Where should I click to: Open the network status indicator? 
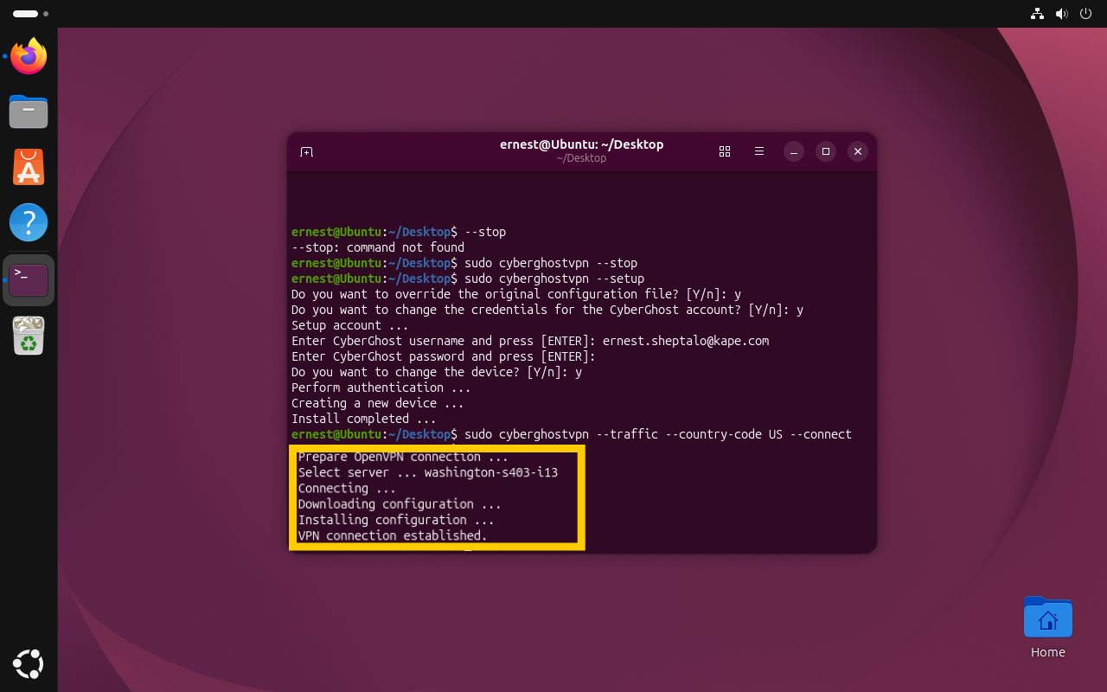[1037, 14]
